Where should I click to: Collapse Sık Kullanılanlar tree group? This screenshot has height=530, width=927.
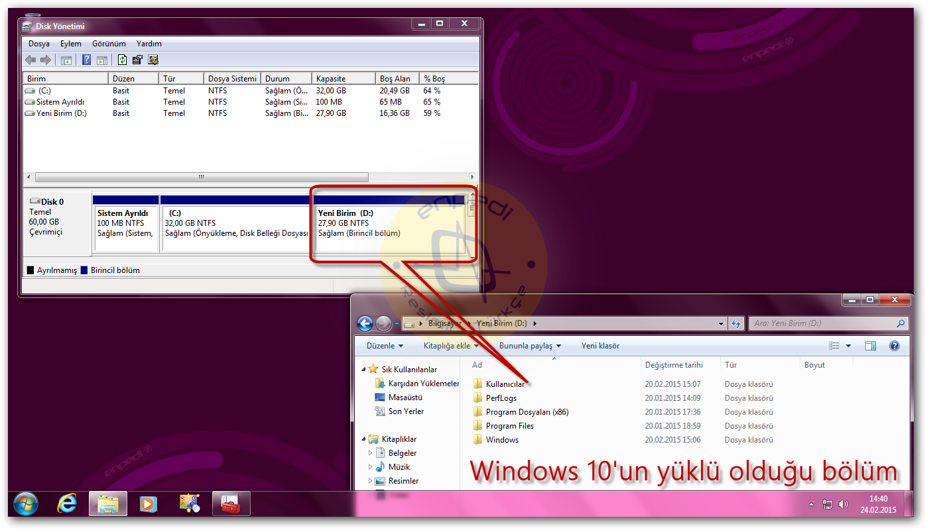pyautogui.click(x=363, y=370)
